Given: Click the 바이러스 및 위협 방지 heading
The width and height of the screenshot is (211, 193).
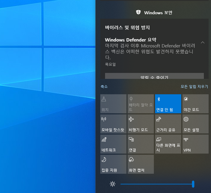Looking at the screenshot, I should 127,28.
